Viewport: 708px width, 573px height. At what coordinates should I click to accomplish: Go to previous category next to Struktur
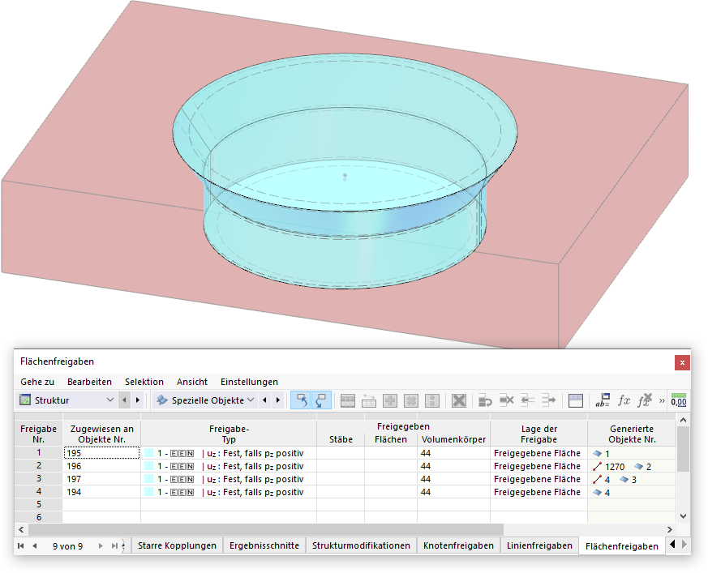124,400
